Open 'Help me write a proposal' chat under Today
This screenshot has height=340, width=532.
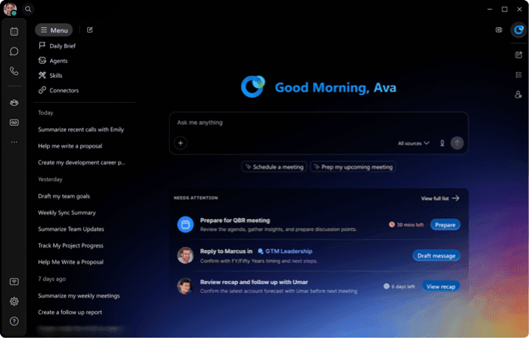click(x=70, y=146)
